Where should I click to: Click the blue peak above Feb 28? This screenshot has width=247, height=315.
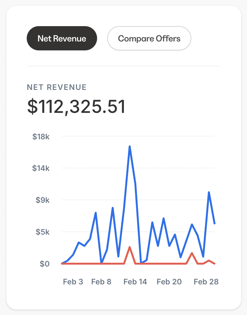(209, 192)
